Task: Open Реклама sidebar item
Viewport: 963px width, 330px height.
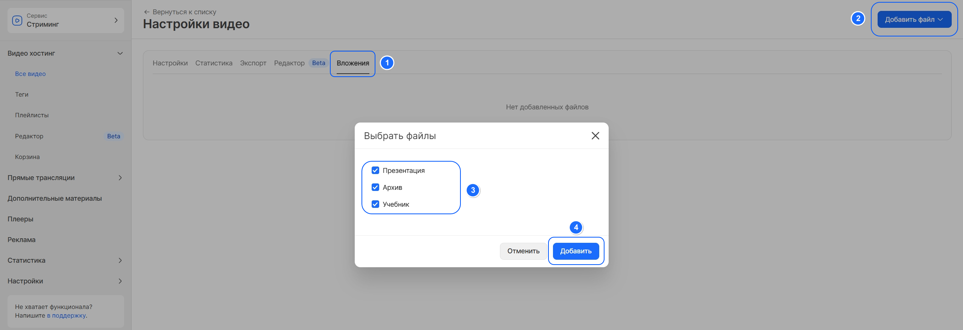Action: tap(21, 240)
